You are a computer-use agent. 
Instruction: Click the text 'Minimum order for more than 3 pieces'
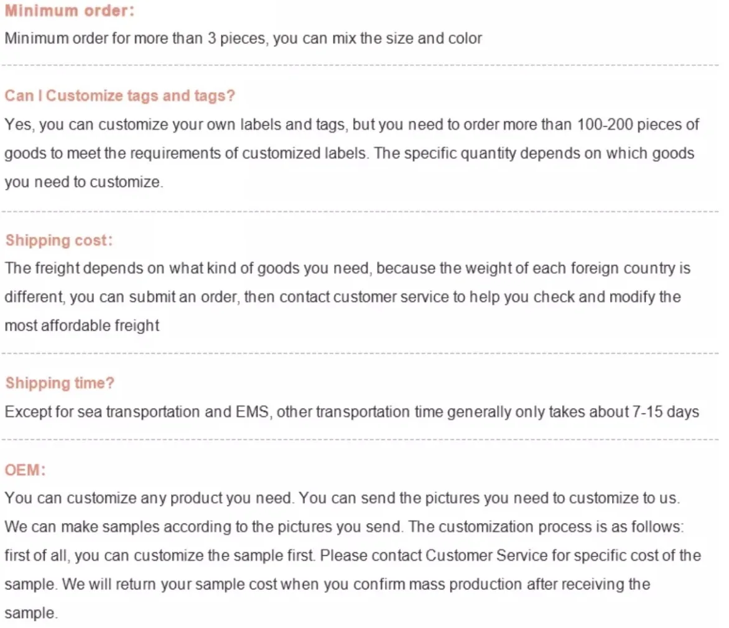(136, 39)
